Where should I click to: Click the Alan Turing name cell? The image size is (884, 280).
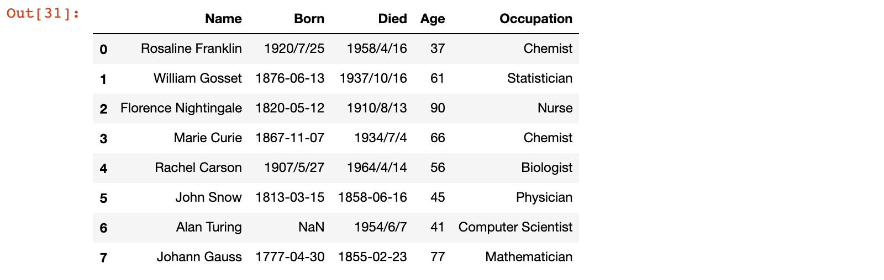tap(209, 227)
